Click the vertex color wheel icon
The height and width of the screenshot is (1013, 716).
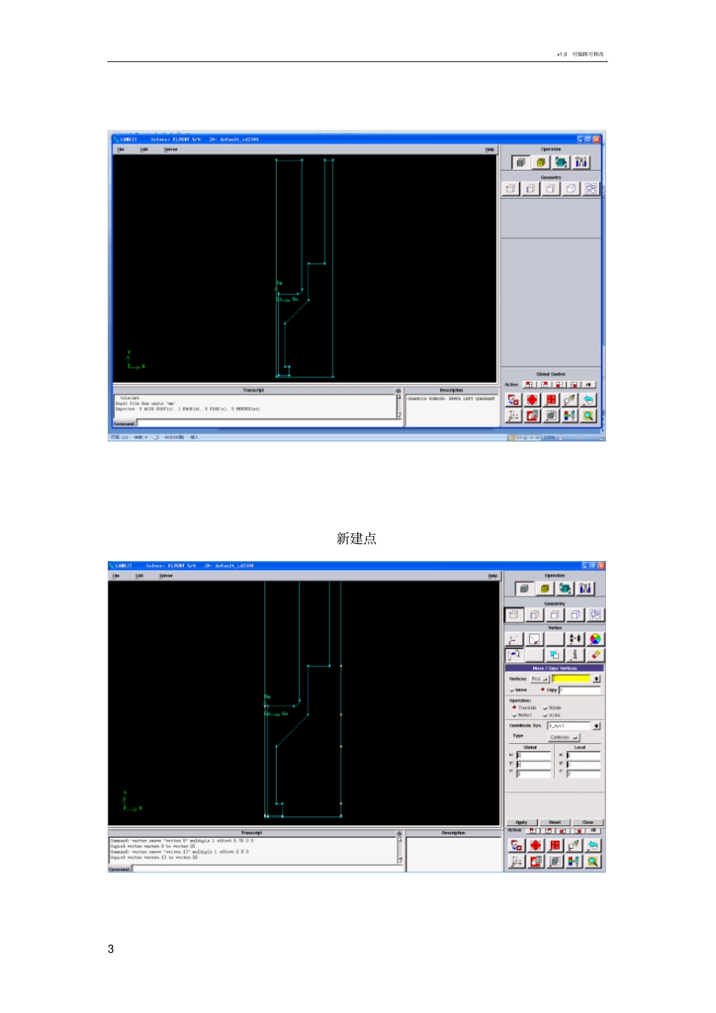pyautogui.click(x=595, y=639)
